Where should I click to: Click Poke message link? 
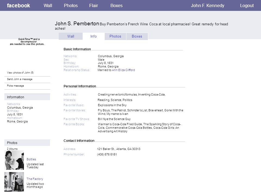15,86
